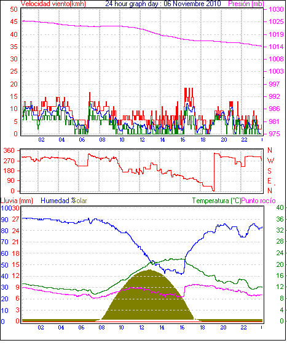Click humidity axis value 70
This screenshot has height=343, width=287.
pos(4,242)
